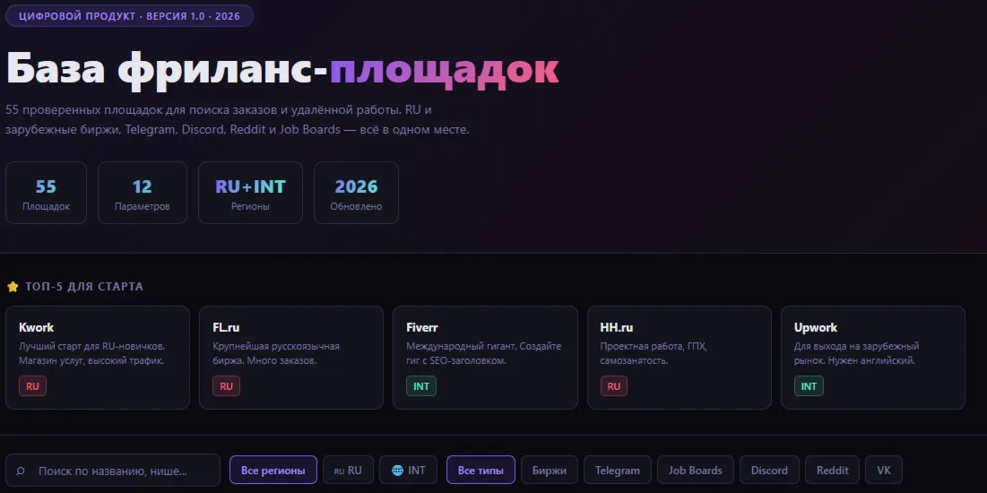Open the Fiverr card
Image resolution: width=987 pixels, height=493 pixels.
pos(485,358)
